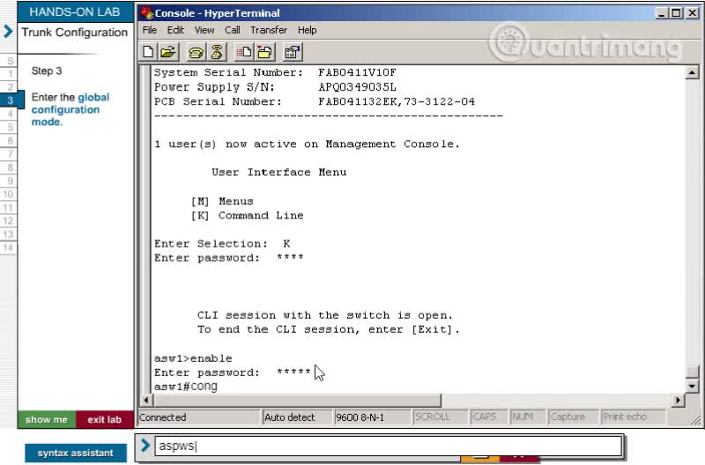Viewport: 705px width, 465px height.
Task: Open the Help menu
Action: (307, 30)
